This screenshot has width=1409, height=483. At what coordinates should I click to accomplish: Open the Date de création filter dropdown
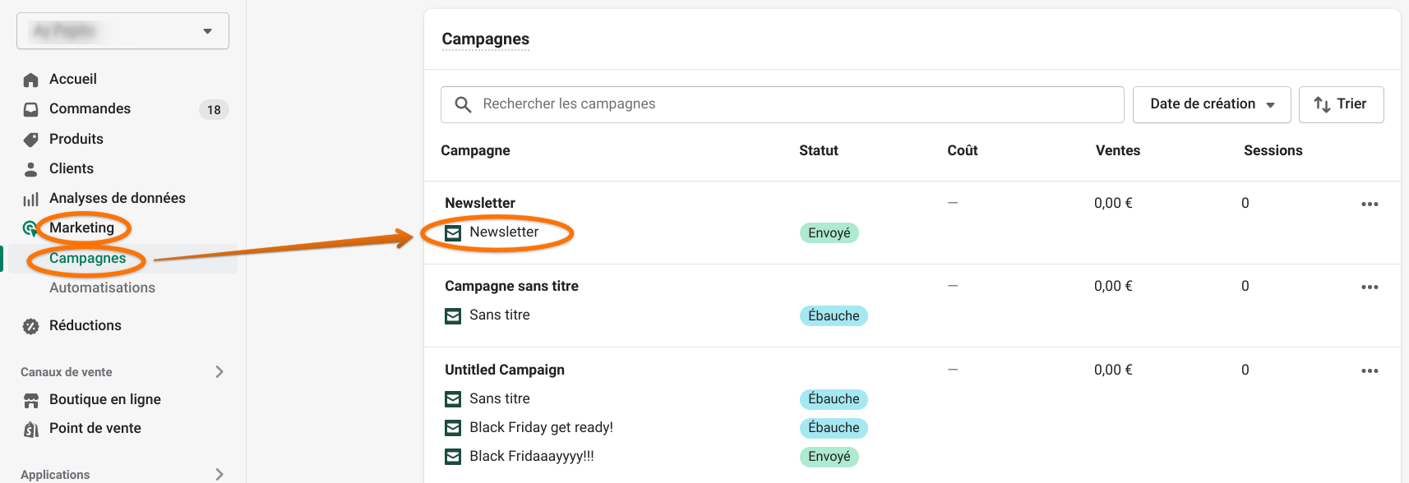pos(1211,104)
